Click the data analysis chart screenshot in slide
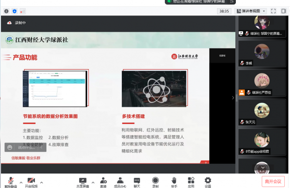 [55, 89]
